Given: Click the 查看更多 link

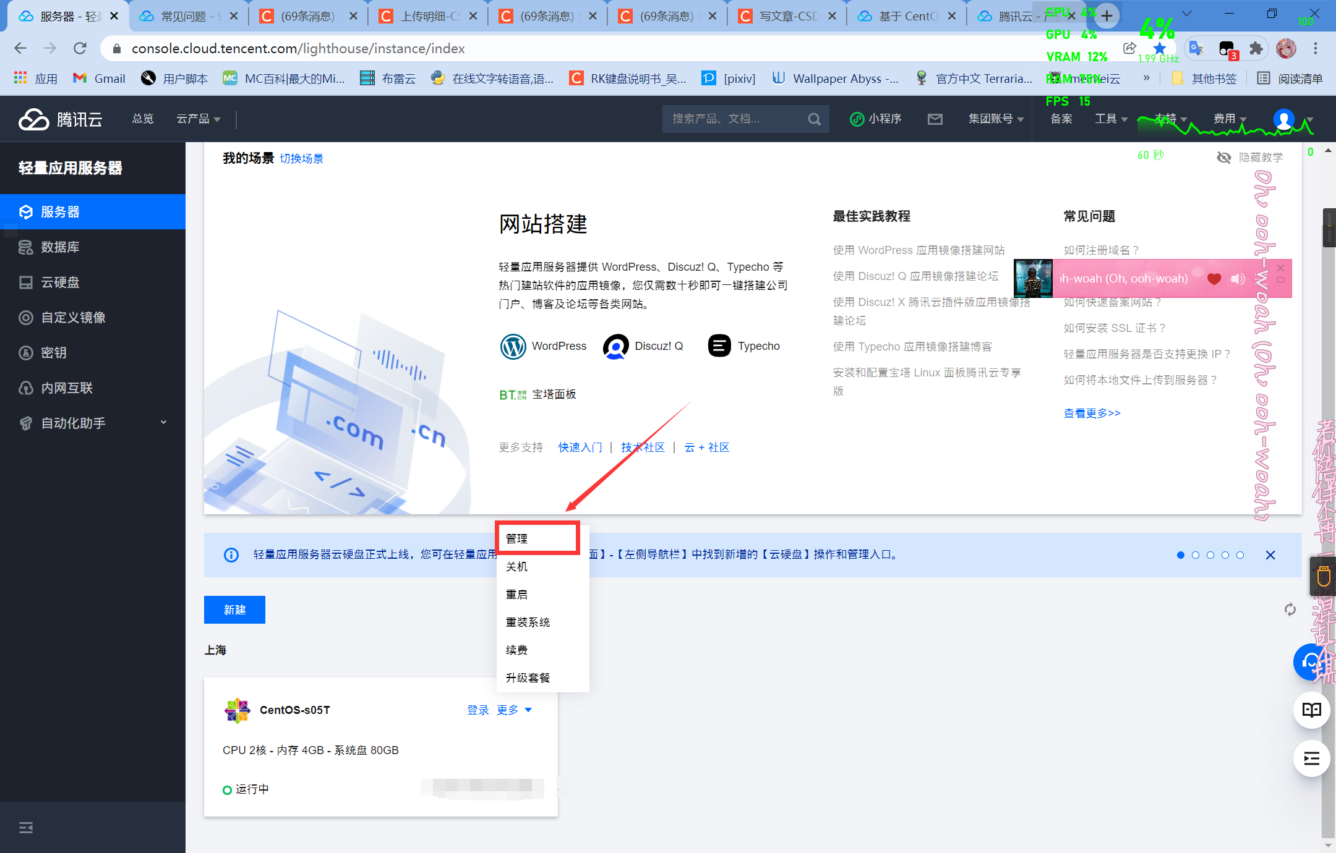Looking at the screenshot, I should point(1090,412).
